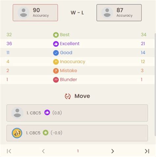Click the bee avatar in second move row
Image resolution: width=156 pixels, height=157 pixels.
pos(17,133)
